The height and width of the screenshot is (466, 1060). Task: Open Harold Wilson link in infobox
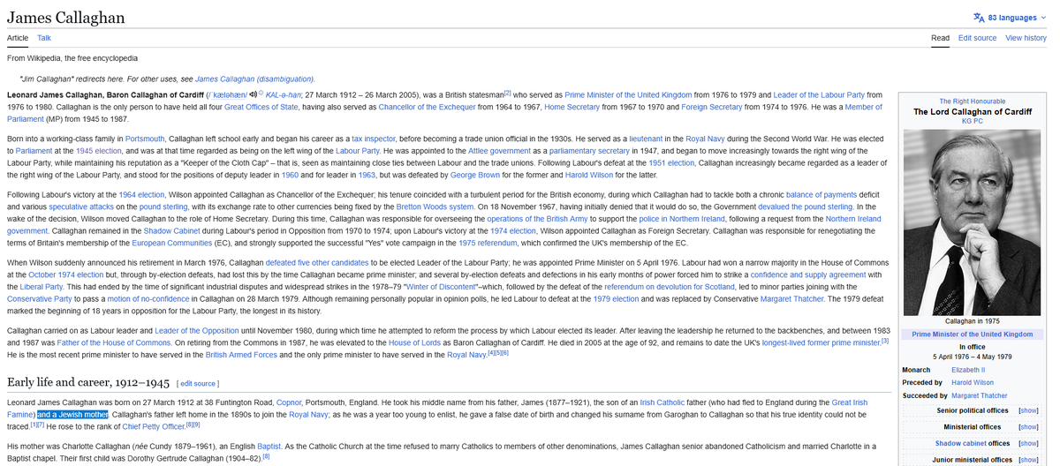(973, 382)
